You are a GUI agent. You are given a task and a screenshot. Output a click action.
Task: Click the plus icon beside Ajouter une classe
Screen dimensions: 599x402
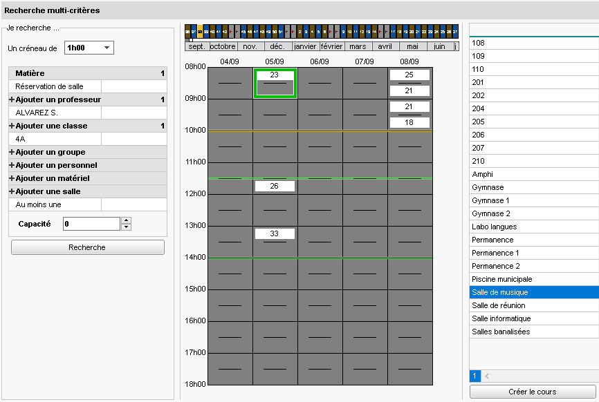point(12,126)
